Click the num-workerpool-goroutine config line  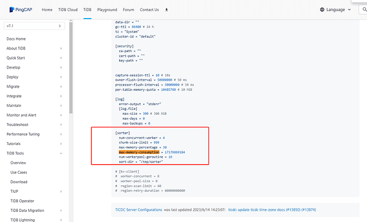coord(145,157)
